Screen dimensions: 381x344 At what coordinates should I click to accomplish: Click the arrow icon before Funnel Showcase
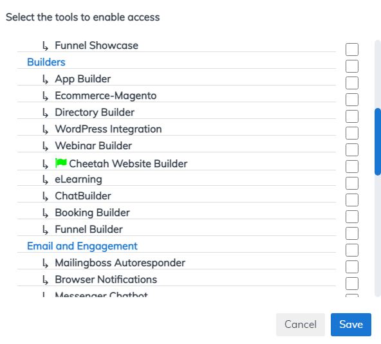point(46,46)
